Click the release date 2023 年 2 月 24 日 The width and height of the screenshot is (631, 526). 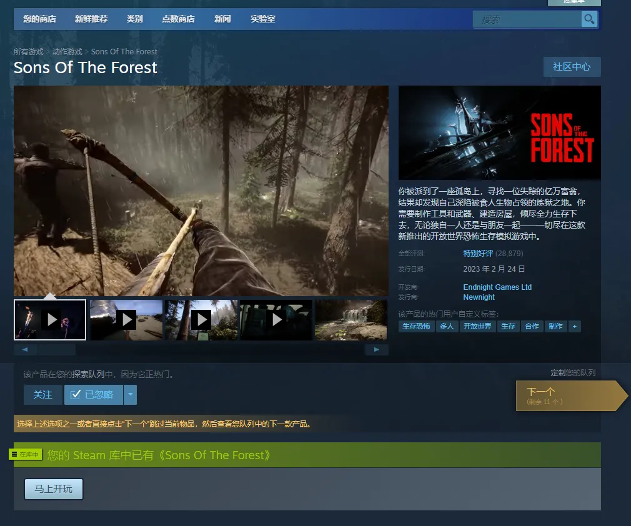pos(494,269)
